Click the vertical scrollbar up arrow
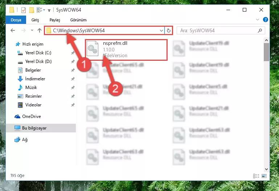This screenshot has height=191, width=279. pos(266,40)
